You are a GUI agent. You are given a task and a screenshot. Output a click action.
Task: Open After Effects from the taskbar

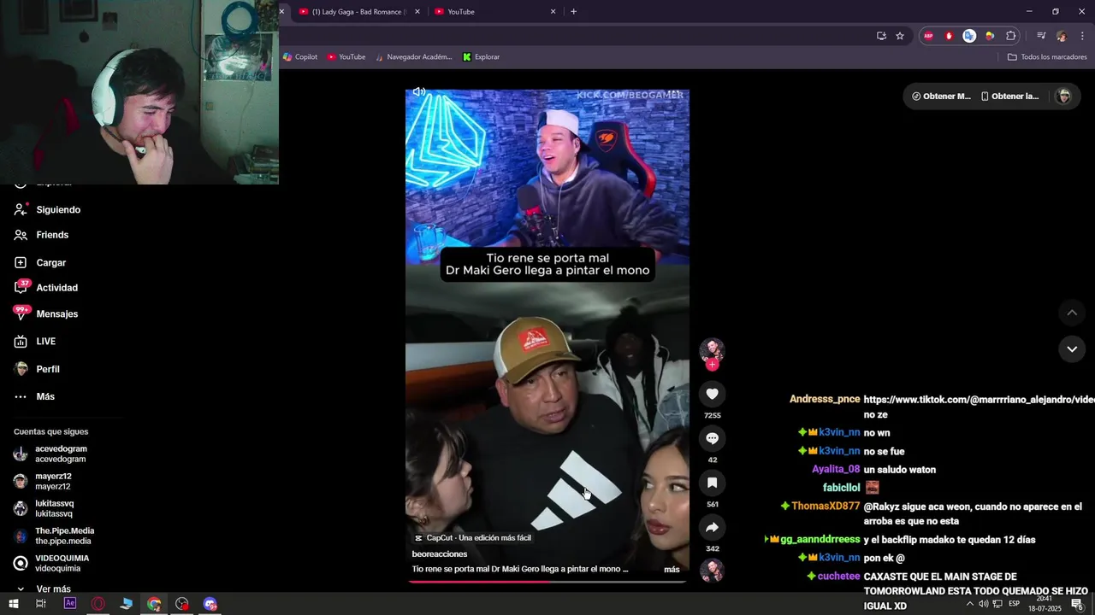[70, 604]
